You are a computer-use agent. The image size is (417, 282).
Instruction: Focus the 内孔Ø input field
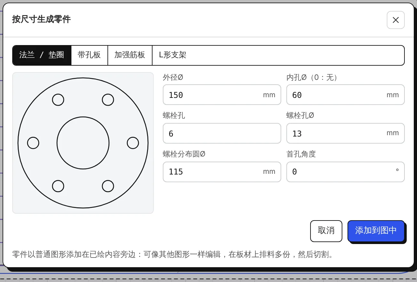[x=345, y=95]
